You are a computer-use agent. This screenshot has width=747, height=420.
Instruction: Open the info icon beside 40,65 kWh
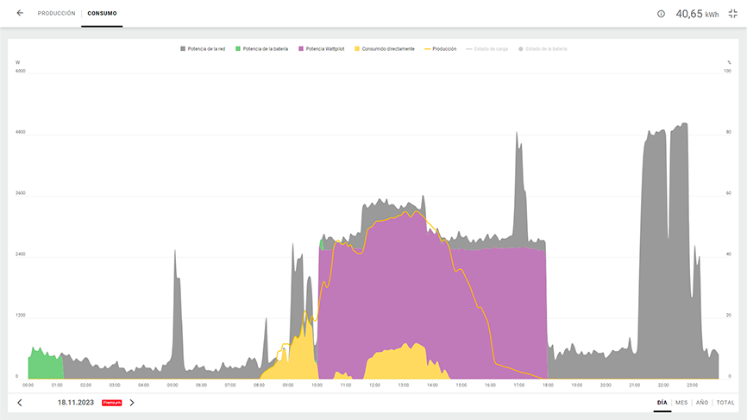coord(661,14)
